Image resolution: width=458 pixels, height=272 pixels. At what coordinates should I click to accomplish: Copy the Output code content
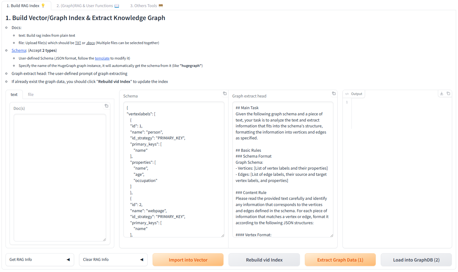(448, 93)
